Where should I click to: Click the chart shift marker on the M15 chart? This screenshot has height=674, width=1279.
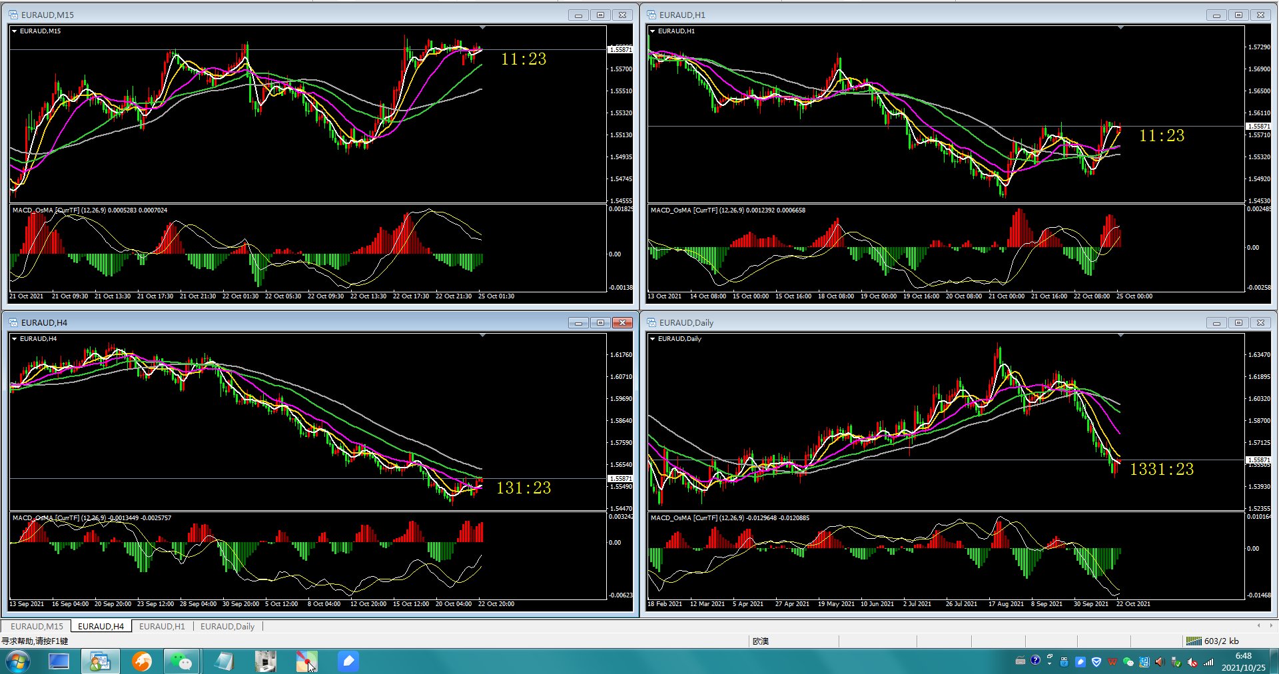click(482, 28)
